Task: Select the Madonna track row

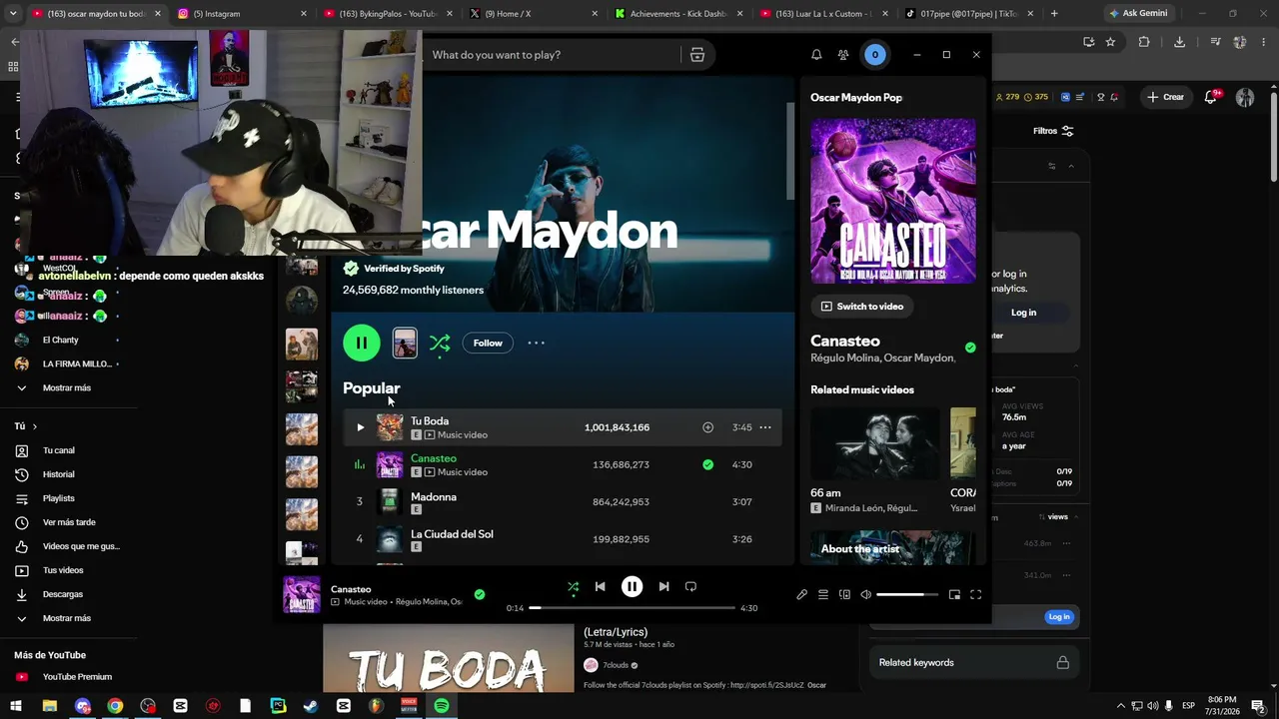Action: (563, 501)
